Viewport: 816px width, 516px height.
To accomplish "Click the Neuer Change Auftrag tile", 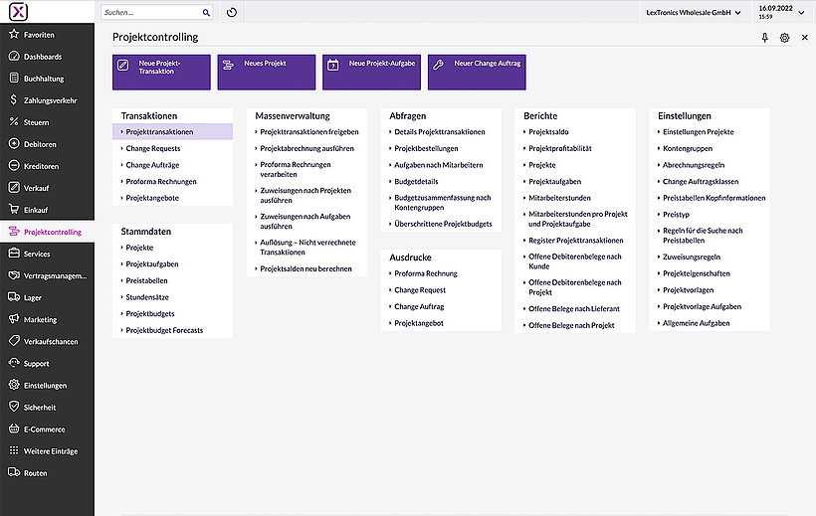I will click(x=477, y=73).
